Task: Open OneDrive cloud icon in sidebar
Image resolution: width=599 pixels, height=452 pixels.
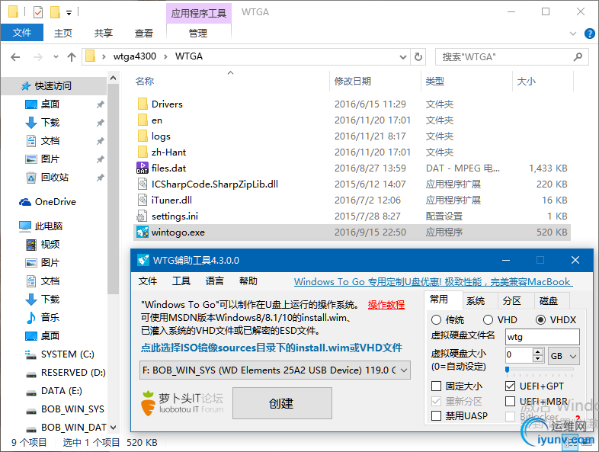Action: [x=25, y=202]
